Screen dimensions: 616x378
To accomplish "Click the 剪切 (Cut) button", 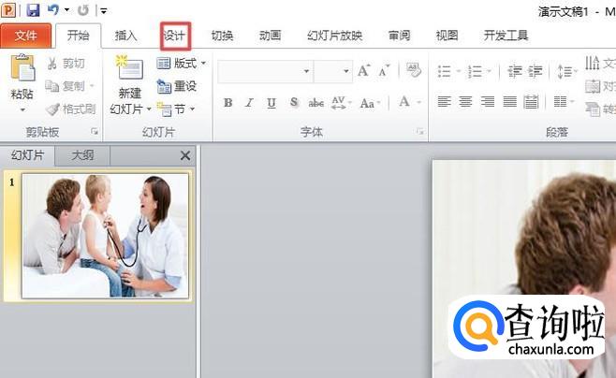I will tap(66, 64).
